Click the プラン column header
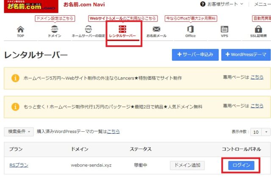The image size is (271, 177). (16, 149)
